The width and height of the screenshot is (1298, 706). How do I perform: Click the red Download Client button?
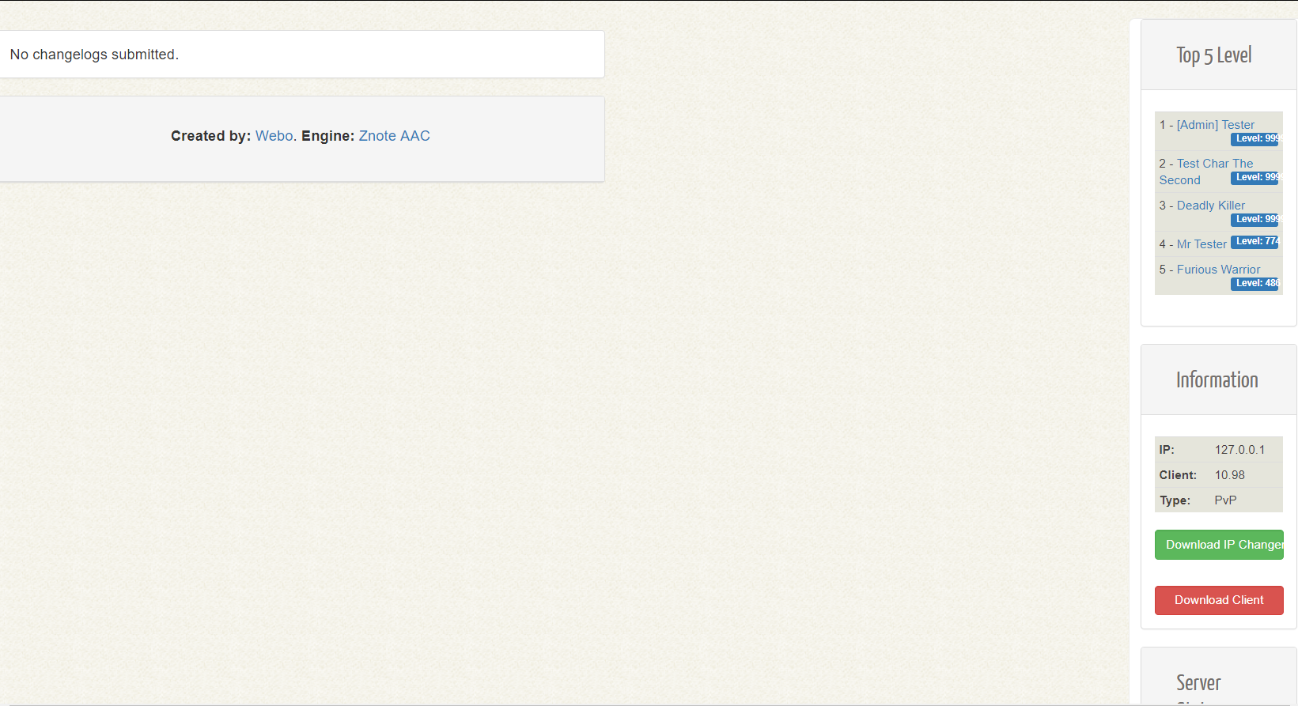pyautogui.click(x=1219, y=600)
